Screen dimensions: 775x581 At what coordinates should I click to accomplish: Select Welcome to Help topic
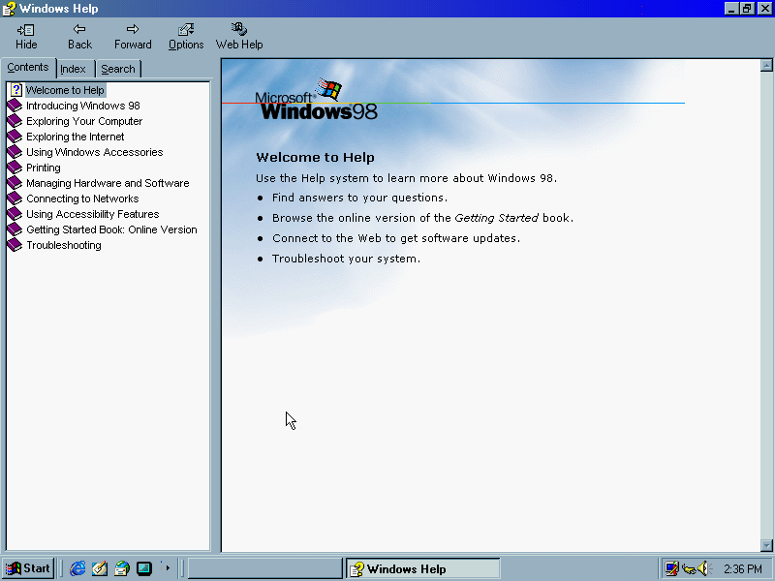(x=65, y=90)
